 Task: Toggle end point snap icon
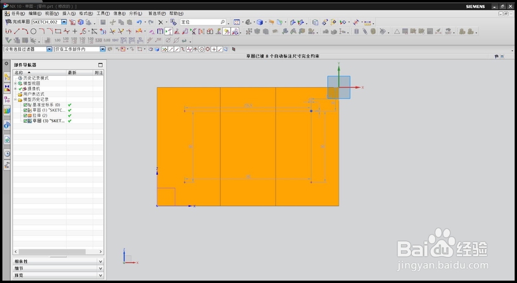click(171, 49)
